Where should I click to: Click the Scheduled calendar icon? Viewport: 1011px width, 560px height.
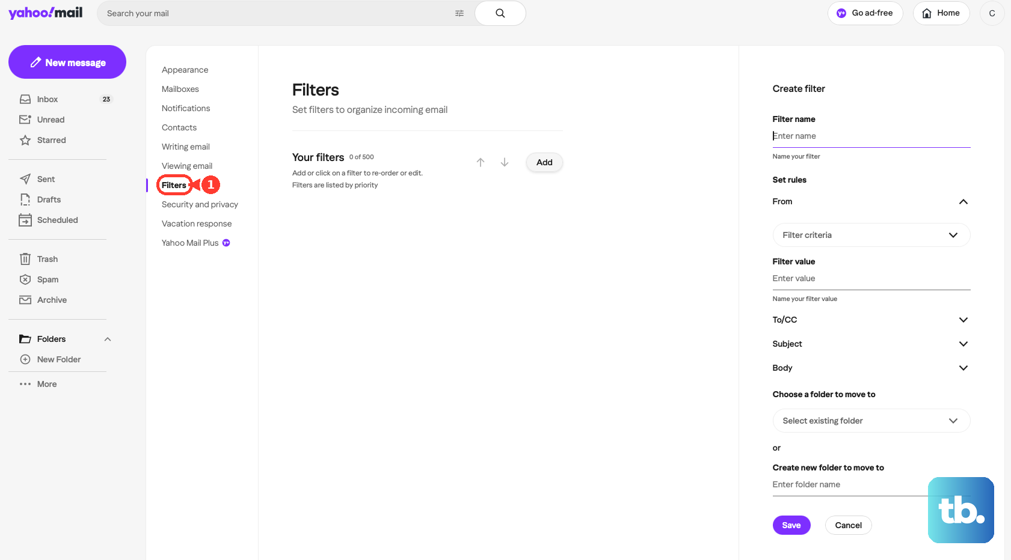coord(25,220)
